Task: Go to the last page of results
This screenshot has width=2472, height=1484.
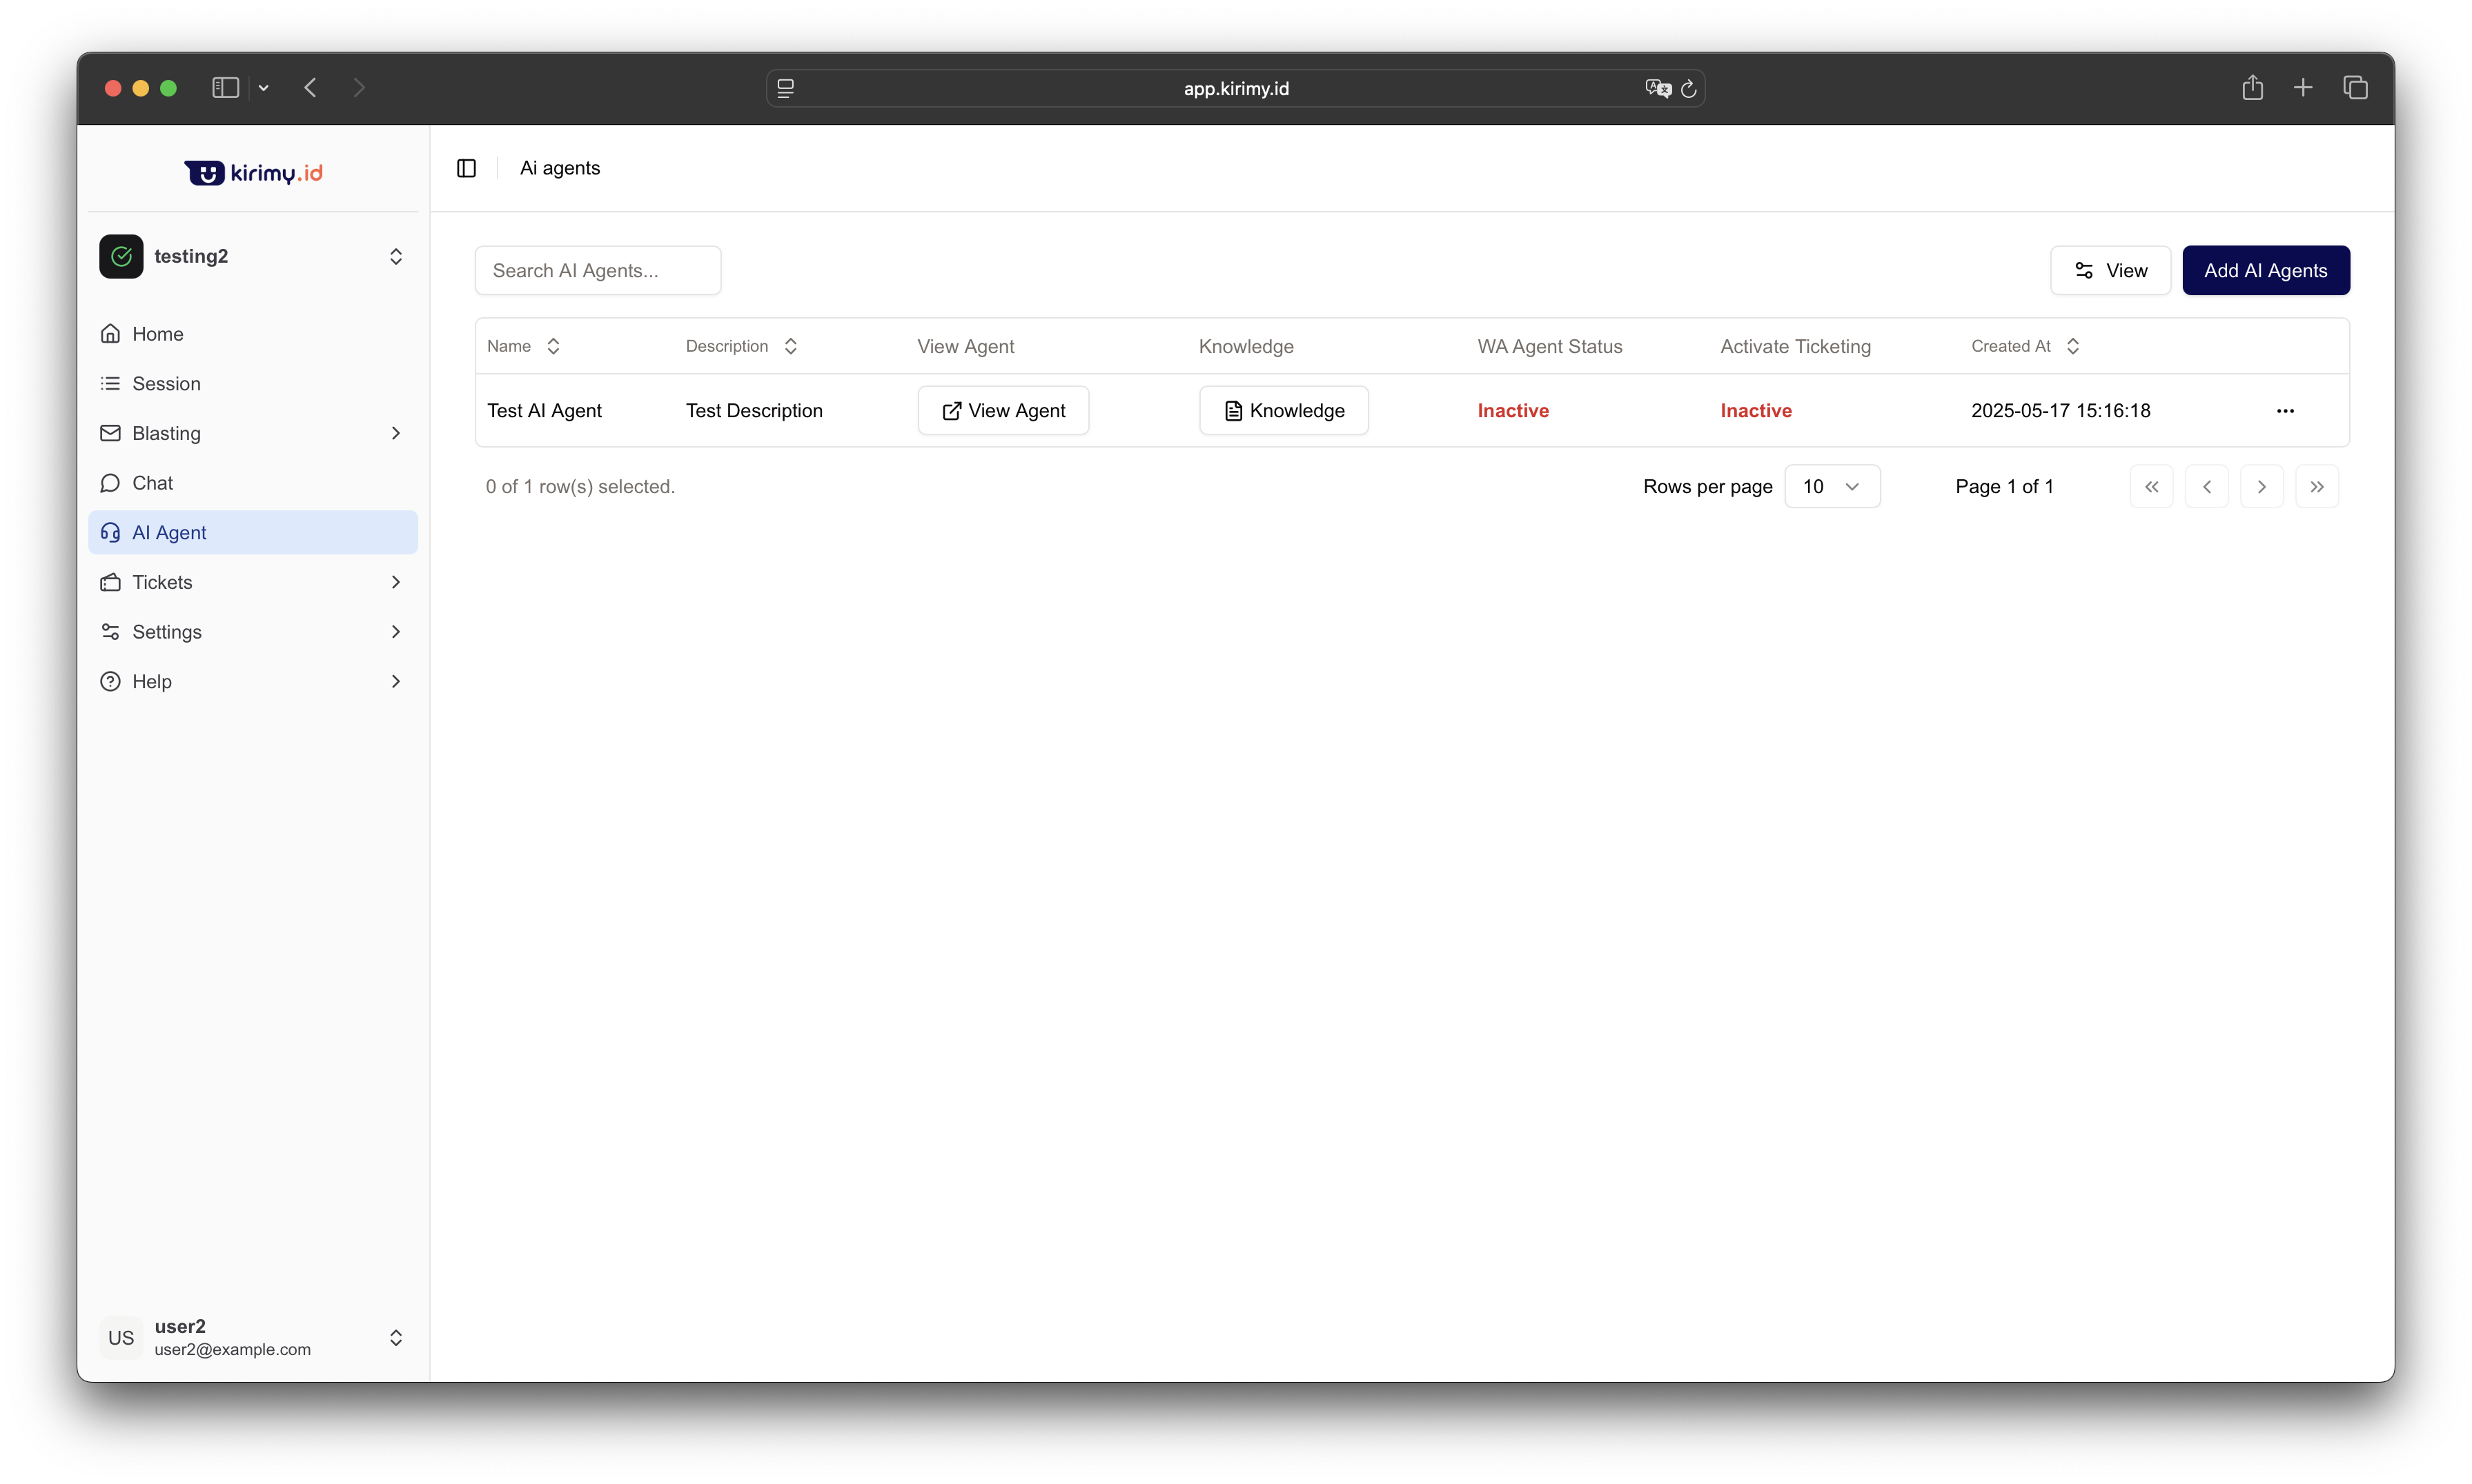Action: point(2316,487)
